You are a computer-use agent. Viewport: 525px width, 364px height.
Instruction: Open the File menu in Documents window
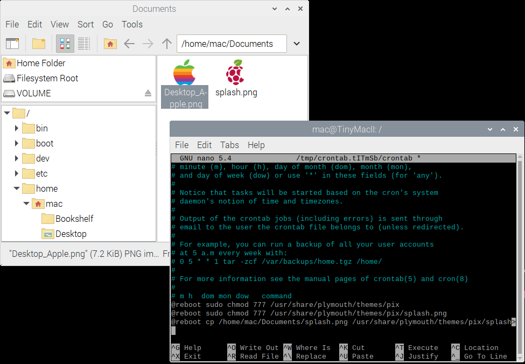coord(12,24)
